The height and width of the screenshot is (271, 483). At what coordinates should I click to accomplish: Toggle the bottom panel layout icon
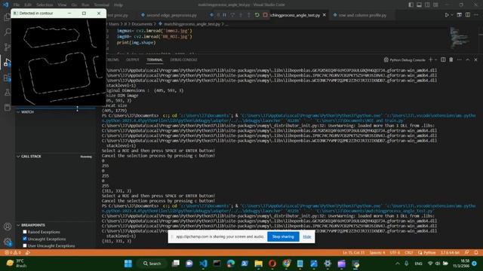coord(420,5)
